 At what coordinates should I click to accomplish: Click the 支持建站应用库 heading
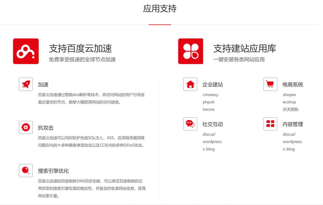click(x=245, y=49)
